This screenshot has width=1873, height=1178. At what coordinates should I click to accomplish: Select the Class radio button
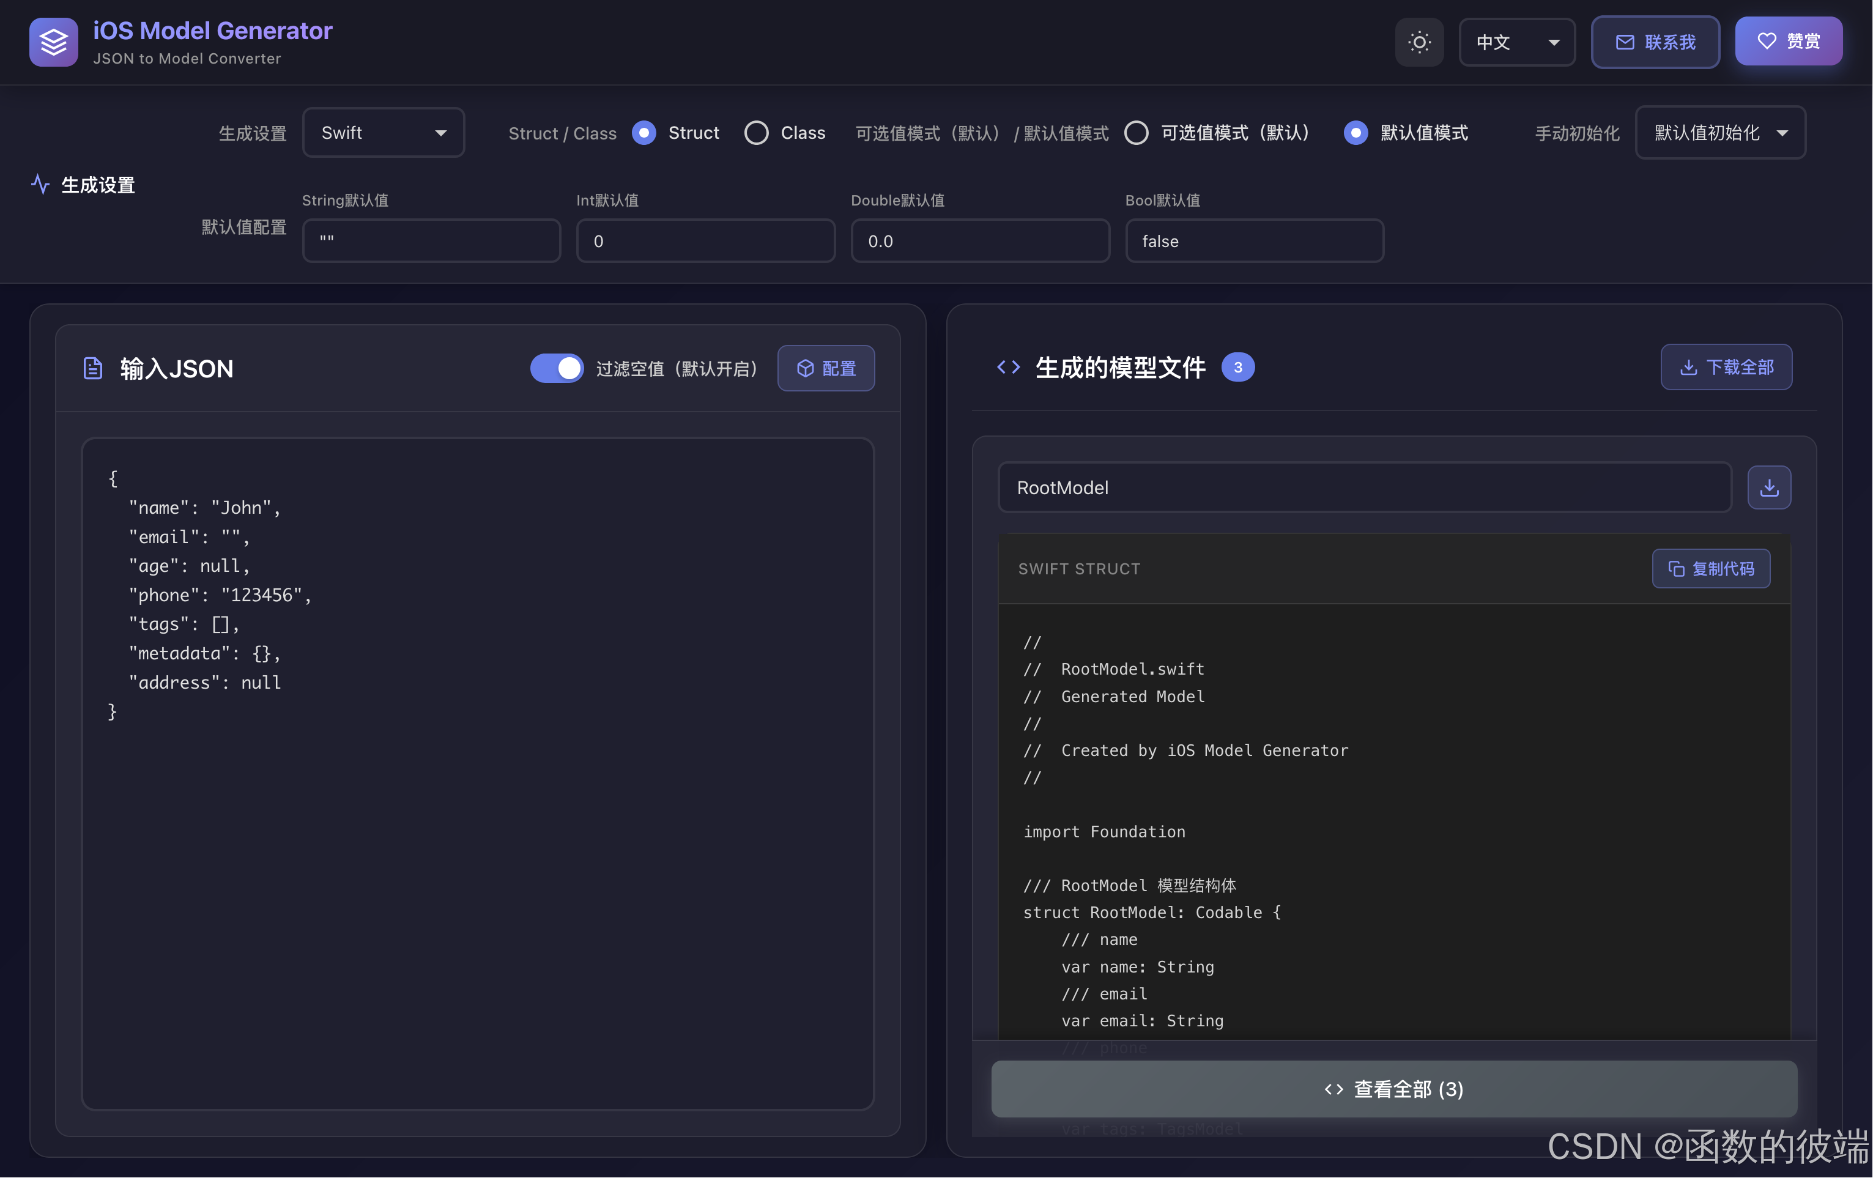coord(756,132)
